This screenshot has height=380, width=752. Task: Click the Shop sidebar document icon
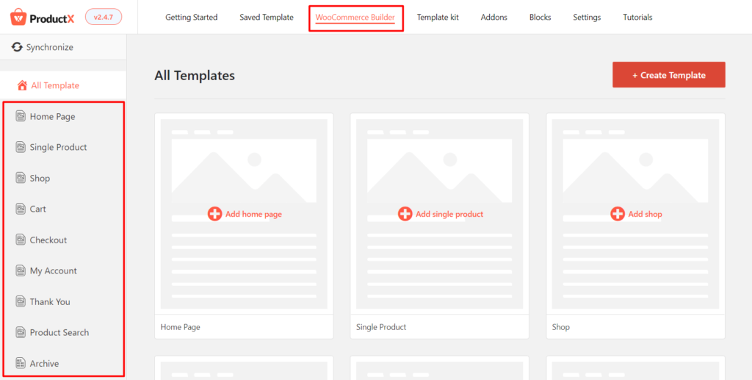point(20,178)
